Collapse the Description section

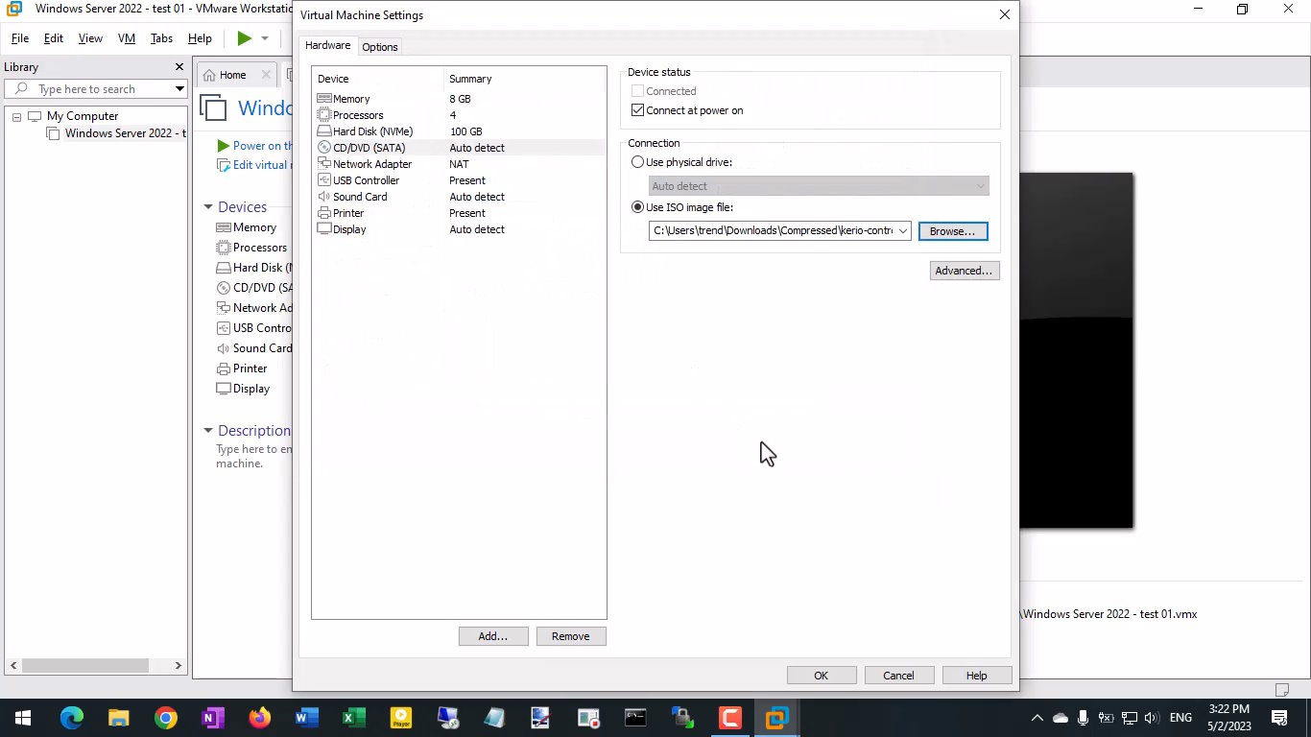[208, 431]
